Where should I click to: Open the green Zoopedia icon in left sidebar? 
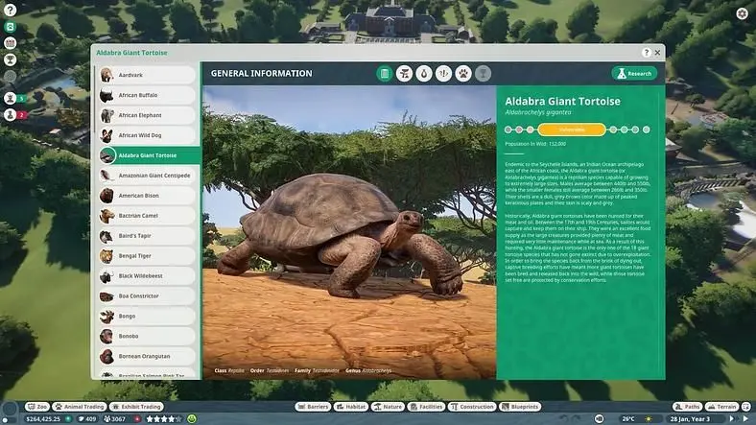tap(11, 27)
